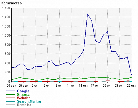Image resolution: width=138 pixels, height=108 pixels.
Task: Click the 400 y-axis label
Action: 7,63
